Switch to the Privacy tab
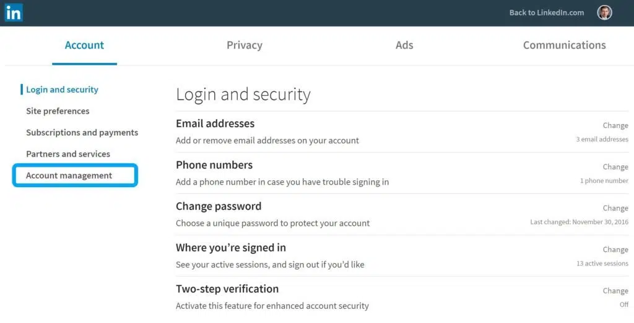This screenshot has height=323, width=634. click(244, 45)
